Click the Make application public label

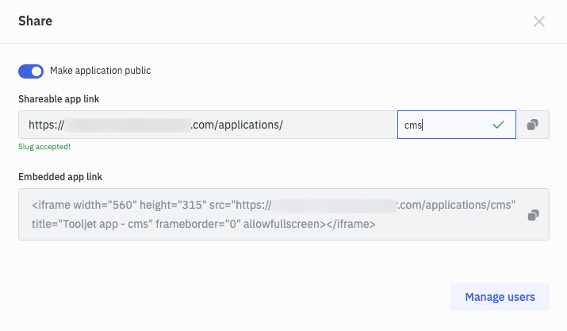point(100,71)
